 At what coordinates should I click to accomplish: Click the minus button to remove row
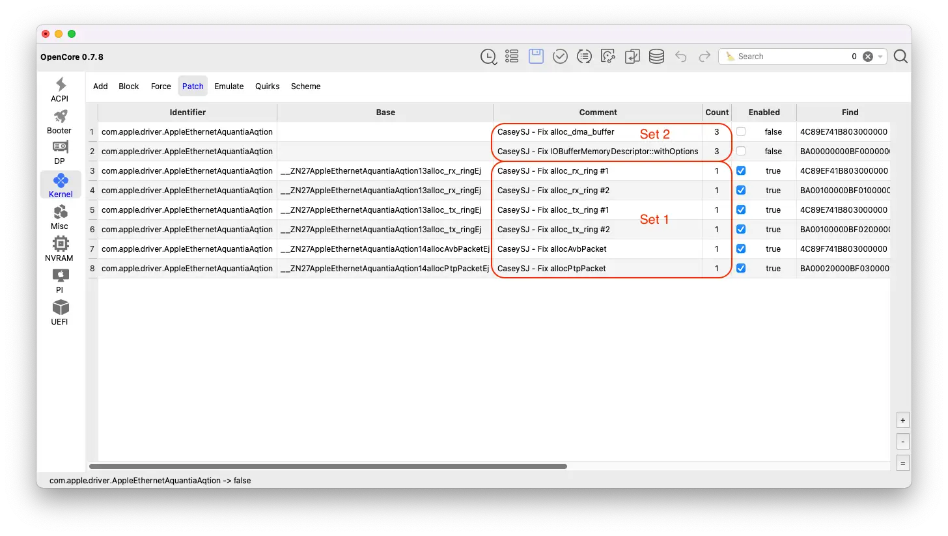coord(902,442)
